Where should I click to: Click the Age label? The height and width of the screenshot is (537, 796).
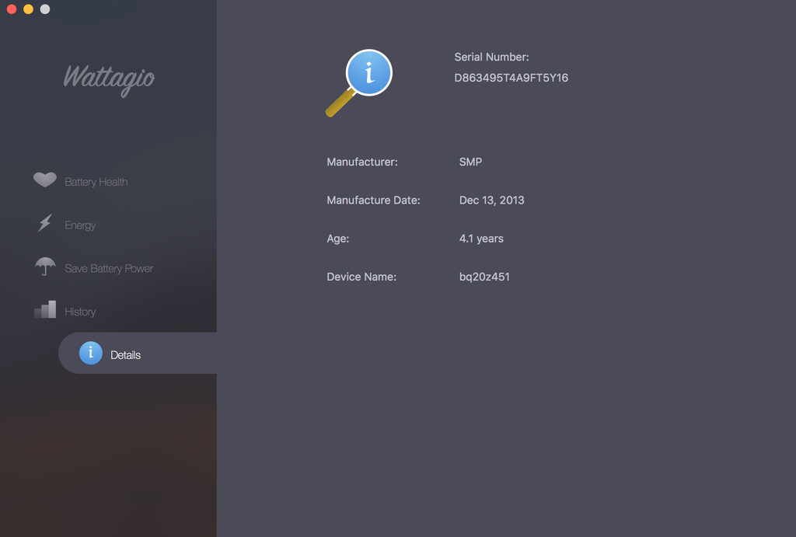337,239
